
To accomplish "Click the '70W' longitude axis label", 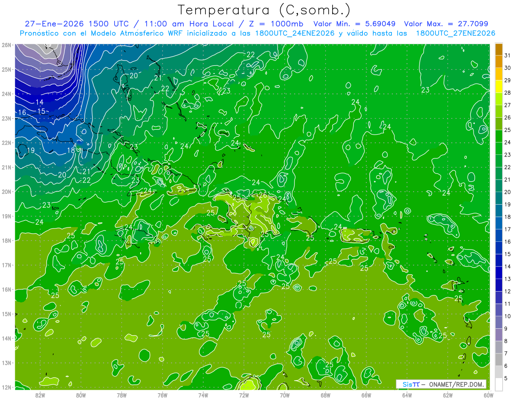I will 285,395.
